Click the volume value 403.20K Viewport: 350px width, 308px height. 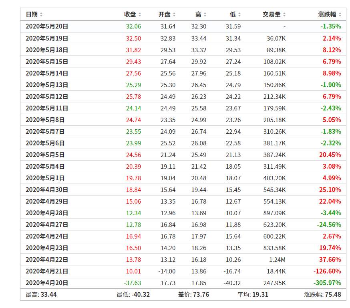pyautogui.click(x=275, y=178)
